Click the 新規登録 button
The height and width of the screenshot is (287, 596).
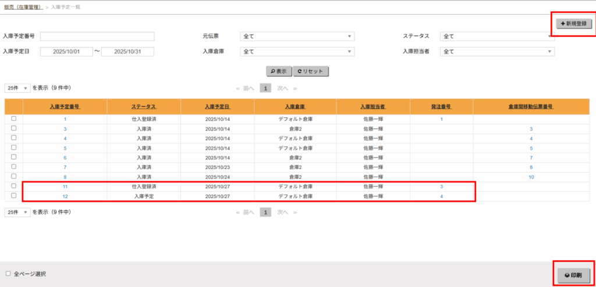574,24
